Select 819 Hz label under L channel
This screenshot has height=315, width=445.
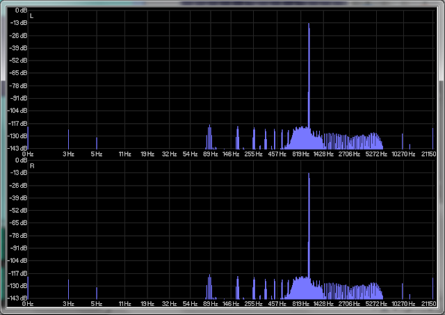click(301, 154)
